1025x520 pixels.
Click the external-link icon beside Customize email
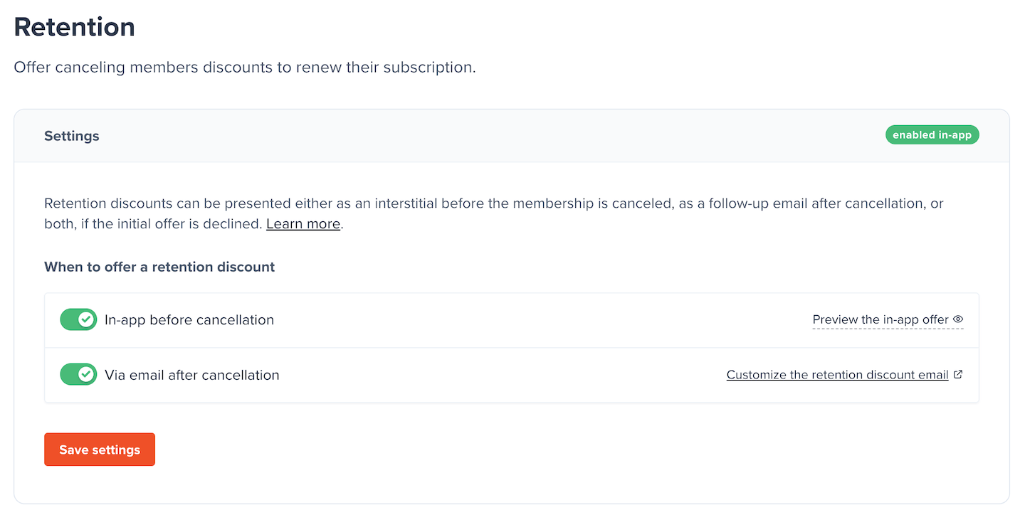pyautogui.click(x=958, y=374)
